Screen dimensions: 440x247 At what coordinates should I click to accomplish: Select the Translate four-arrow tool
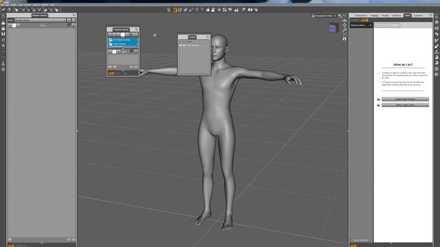[186, 10]
